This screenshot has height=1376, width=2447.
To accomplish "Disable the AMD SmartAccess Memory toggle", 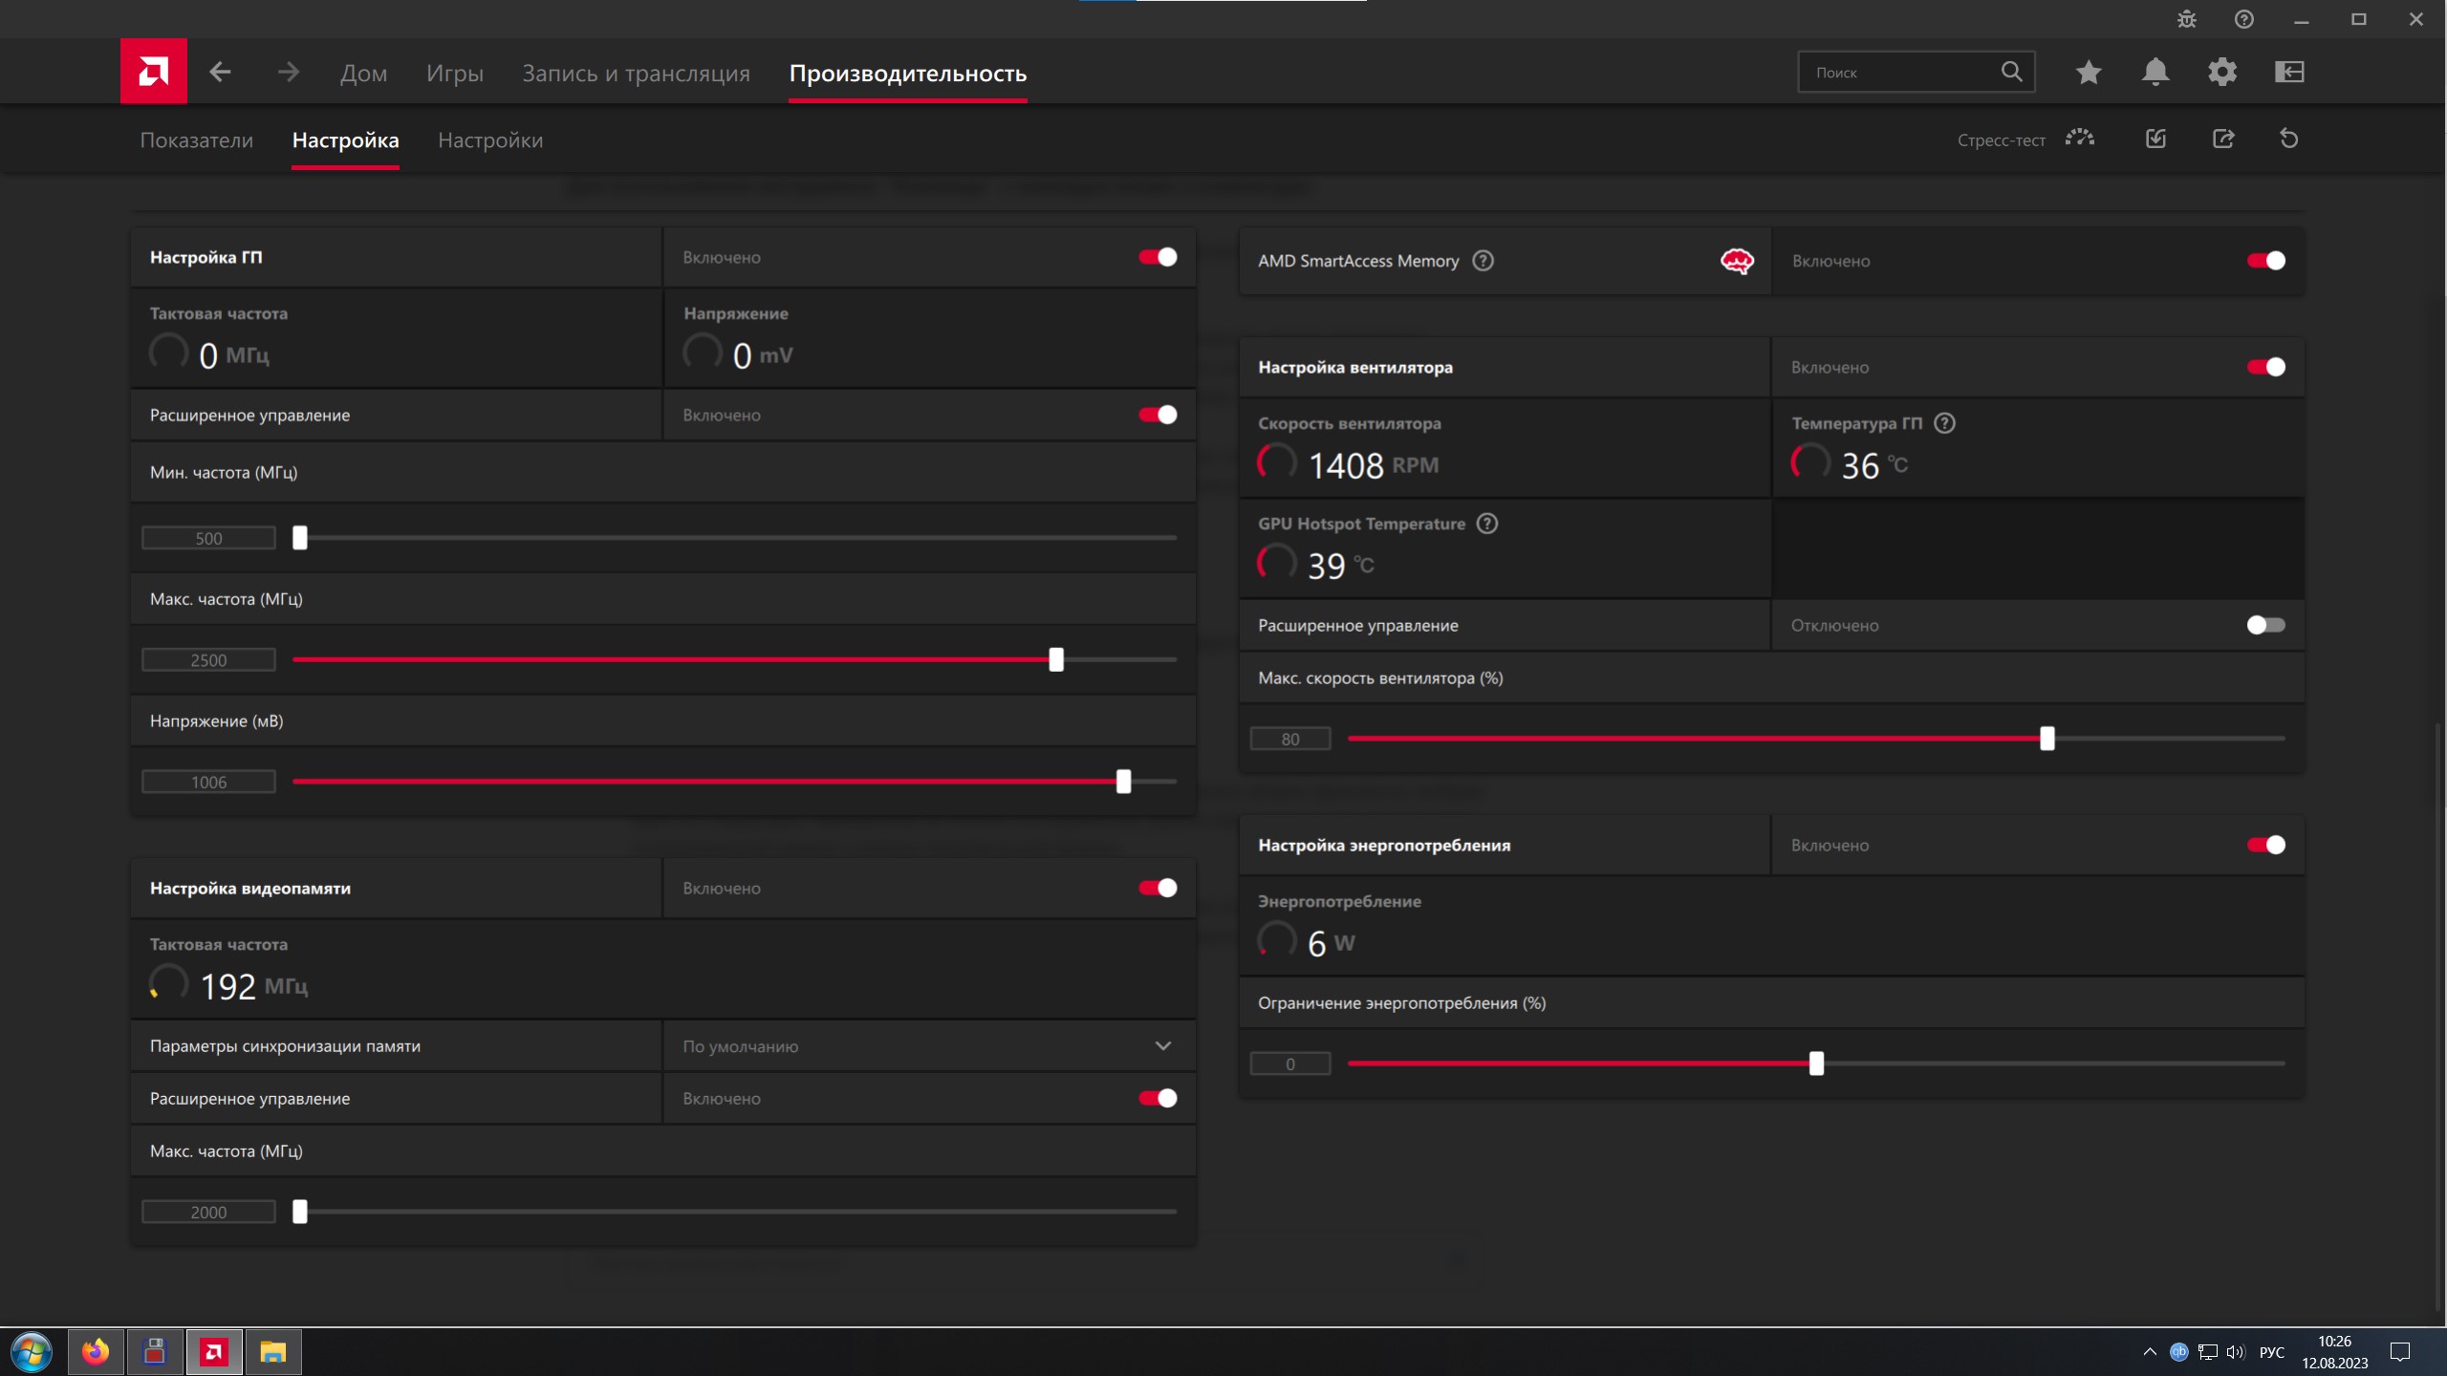I will [2265, 261].
